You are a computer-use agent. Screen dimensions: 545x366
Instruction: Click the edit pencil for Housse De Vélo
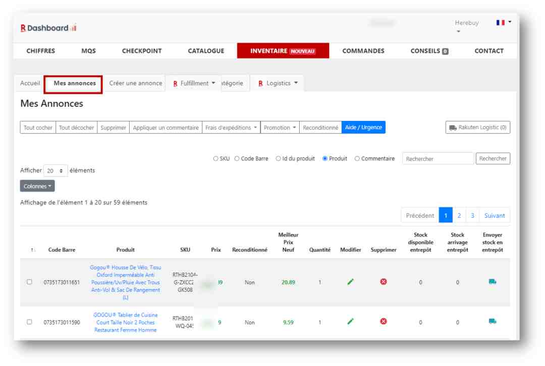tap(350, 282)
